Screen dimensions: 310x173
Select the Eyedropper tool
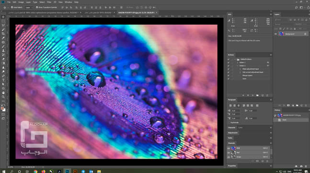click(3, 38)
